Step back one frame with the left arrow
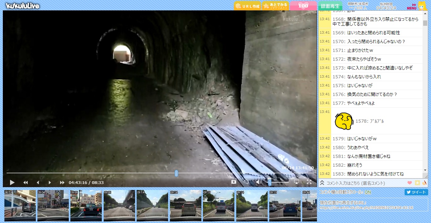The width and height of the screenshot is (431, 223). [x=38, y=182]
